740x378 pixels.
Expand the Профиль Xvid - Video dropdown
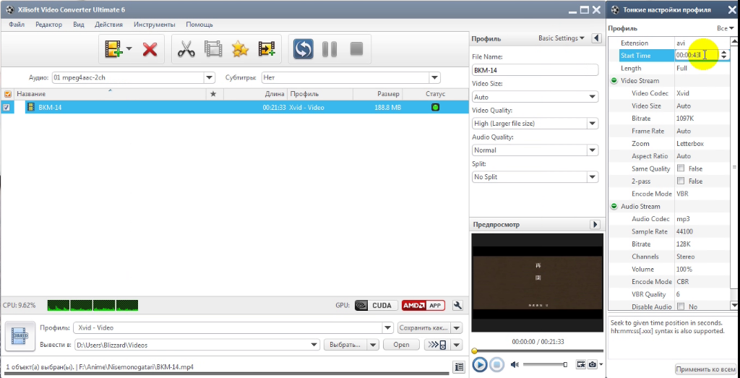387,327
